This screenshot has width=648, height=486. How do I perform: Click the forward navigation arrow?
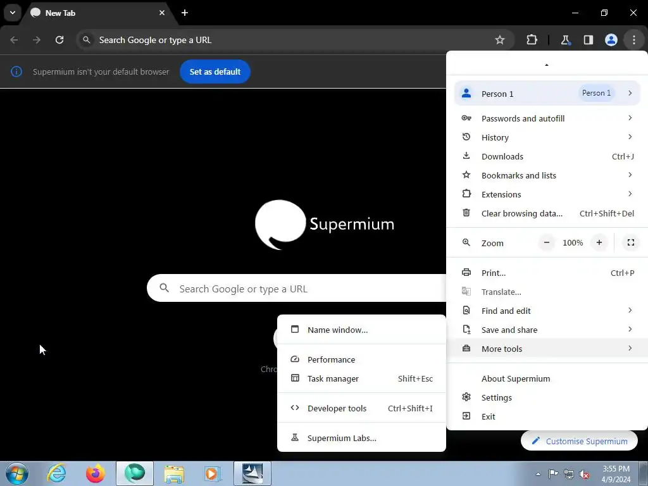coord(37,40)
